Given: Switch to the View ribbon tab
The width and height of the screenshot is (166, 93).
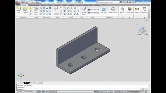Looking at the screenshot, I should (64, 5).
